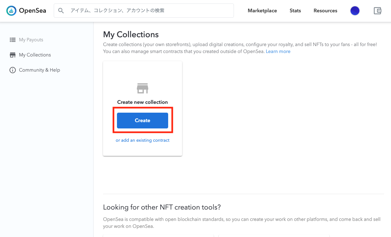The width and height of the screenshot is (391, 237).
Task: Click the search magnifier icon
Action: click(61, 11)
